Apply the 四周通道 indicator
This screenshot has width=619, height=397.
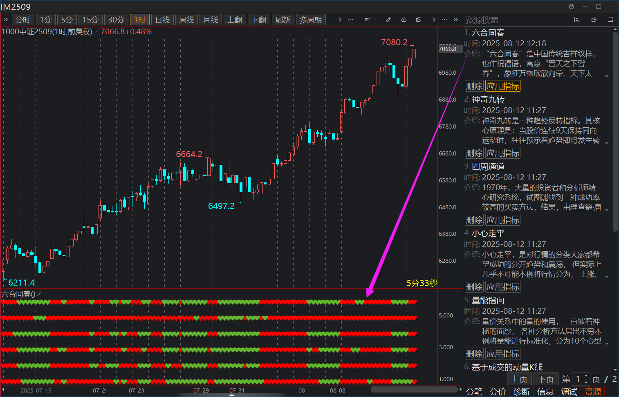click(502, 220)
